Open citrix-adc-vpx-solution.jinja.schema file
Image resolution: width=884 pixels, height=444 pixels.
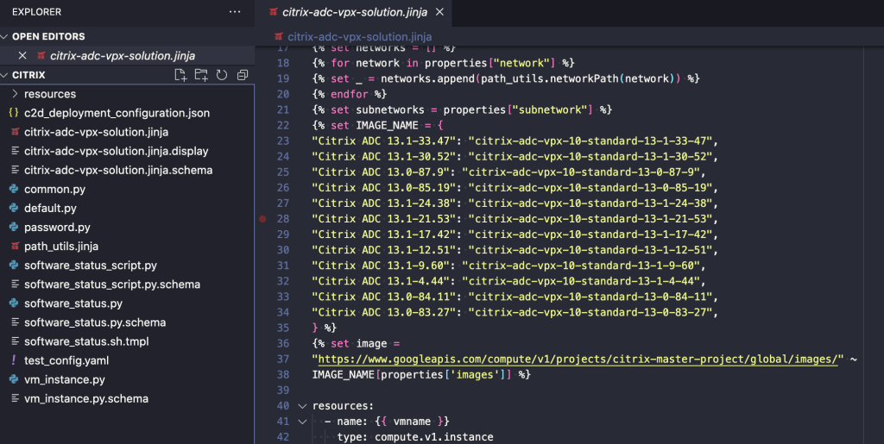point(118,170)
